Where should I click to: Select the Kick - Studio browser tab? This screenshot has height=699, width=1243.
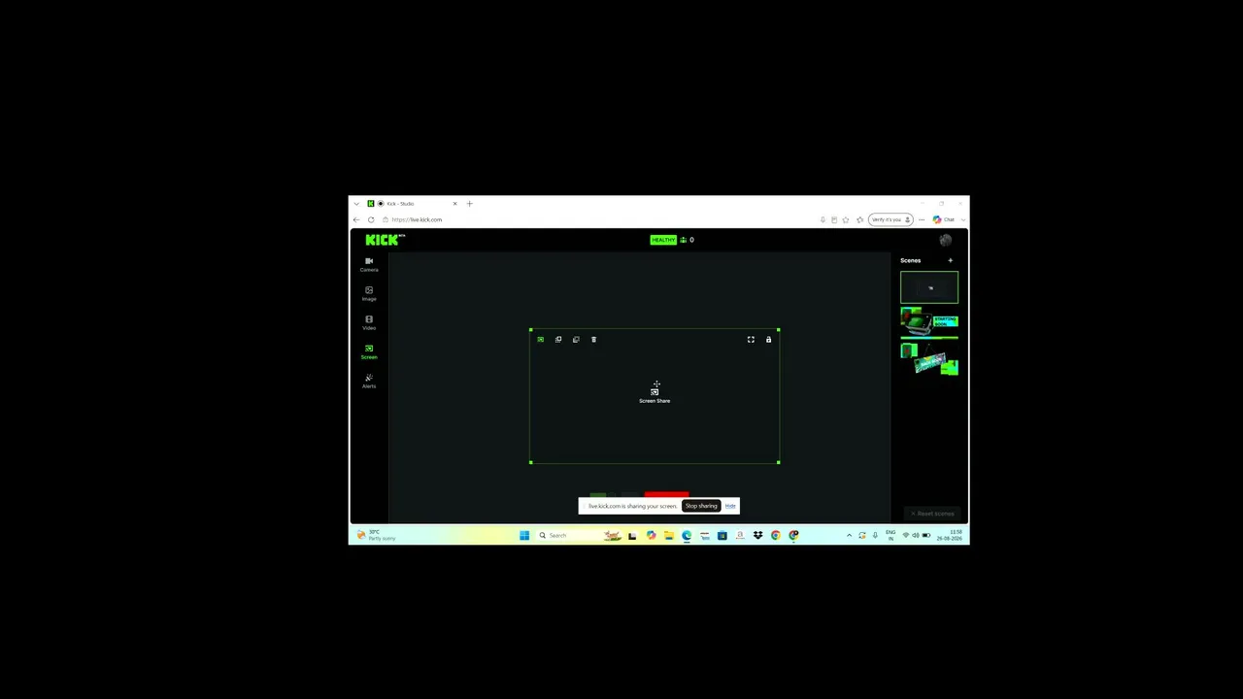[412, 204]
